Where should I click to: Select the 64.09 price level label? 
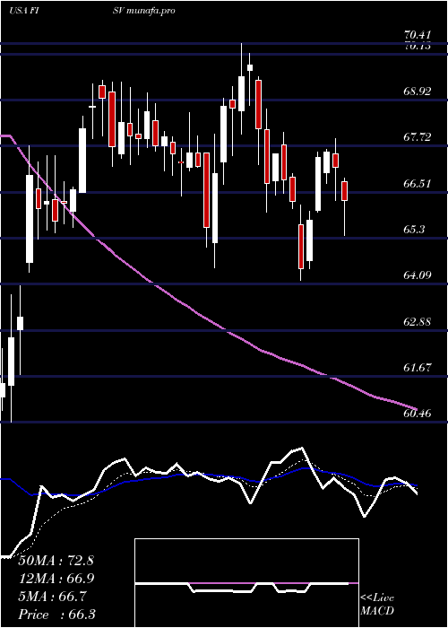[x=418, y=275]
